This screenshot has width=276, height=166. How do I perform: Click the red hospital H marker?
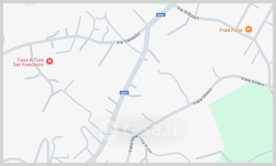[x=50, y=62]
